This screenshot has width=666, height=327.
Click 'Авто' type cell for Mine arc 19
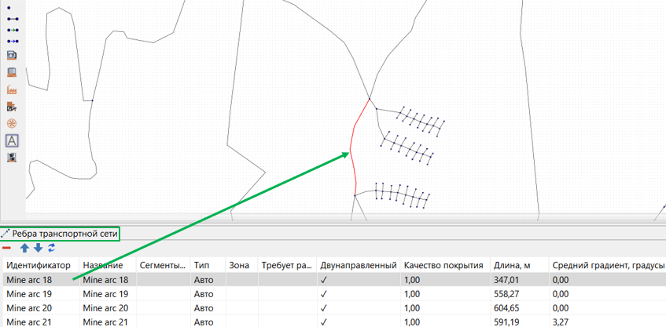208,294
